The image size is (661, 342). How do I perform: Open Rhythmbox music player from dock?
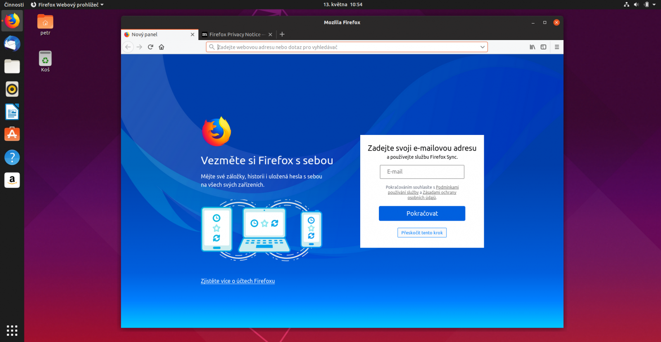coord(12,89)
